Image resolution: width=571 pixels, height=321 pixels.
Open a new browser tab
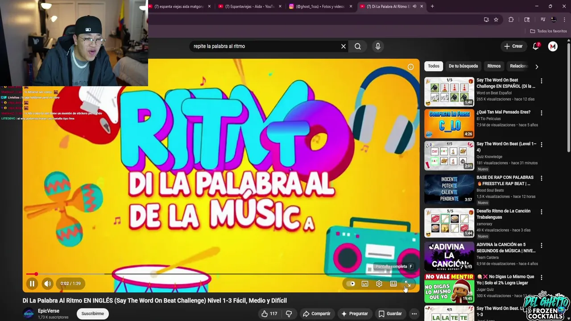coord(432,6)
